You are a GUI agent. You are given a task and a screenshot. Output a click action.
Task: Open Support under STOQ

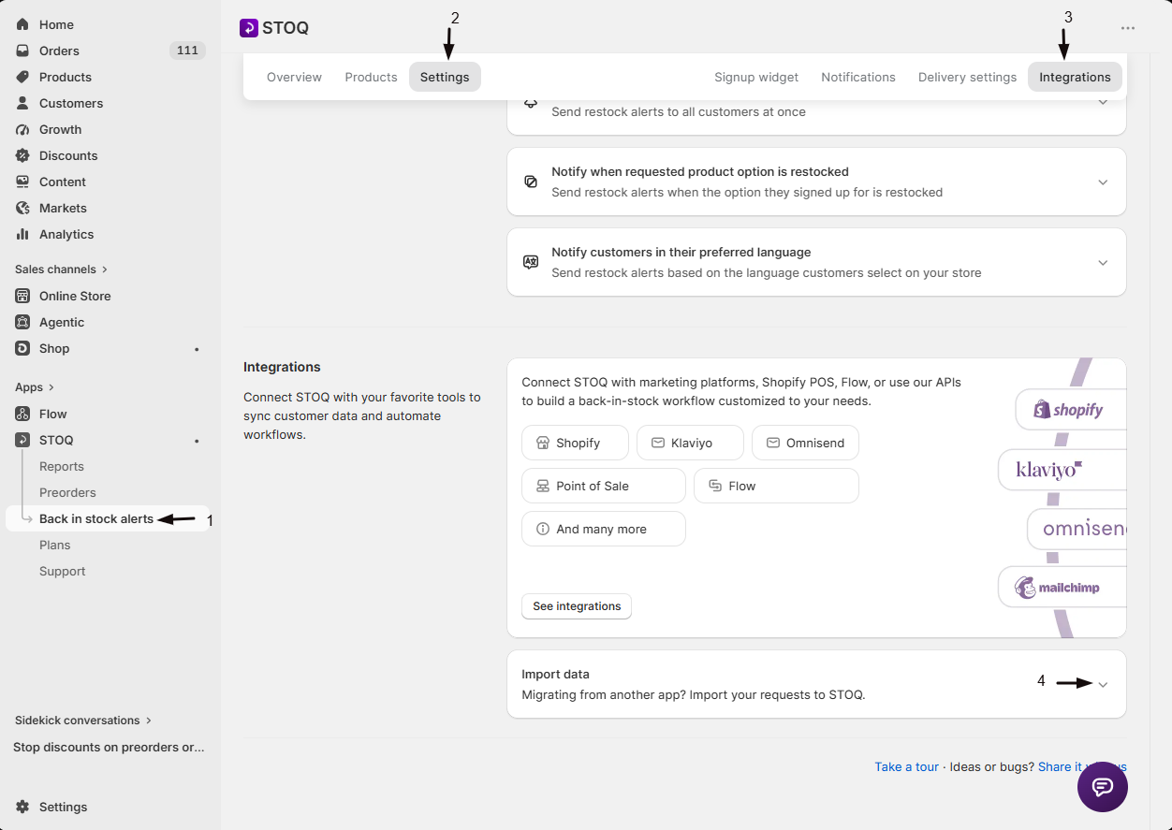pos(62,571)
